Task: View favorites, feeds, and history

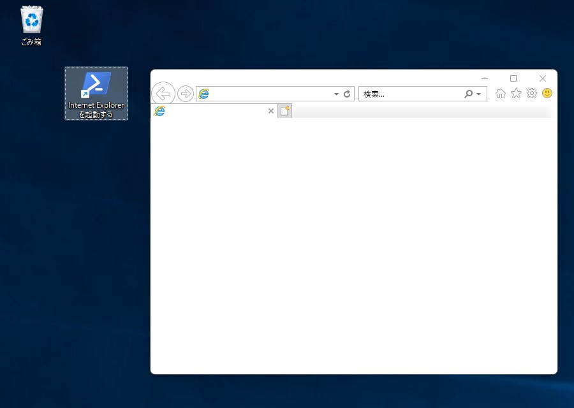Action: tap(516, 93)
